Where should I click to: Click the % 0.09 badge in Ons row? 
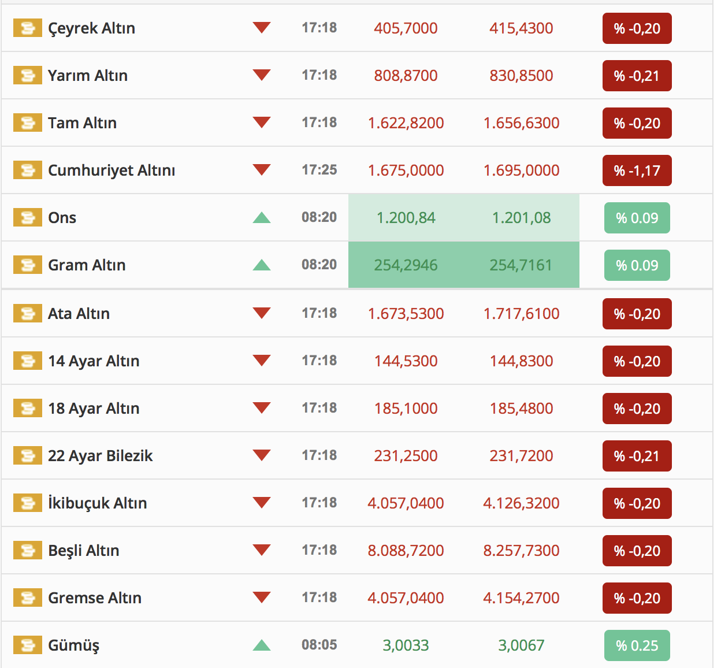637,218
